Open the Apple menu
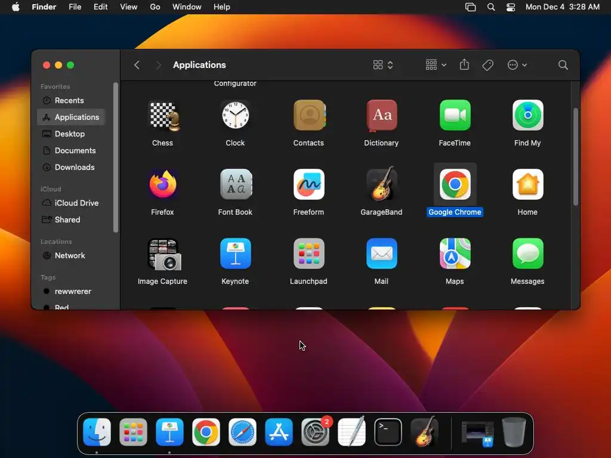The image size is (611, 458). click(16, 7)
